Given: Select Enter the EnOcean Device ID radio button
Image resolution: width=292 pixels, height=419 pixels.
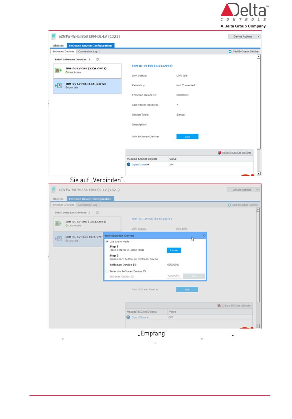Looking at the screenshot, I should tap(107, 271).
